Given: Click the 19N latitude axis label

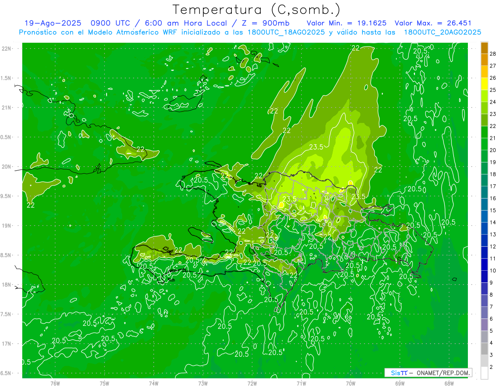Looking at the screenshot, I should [x=6, y=226].
